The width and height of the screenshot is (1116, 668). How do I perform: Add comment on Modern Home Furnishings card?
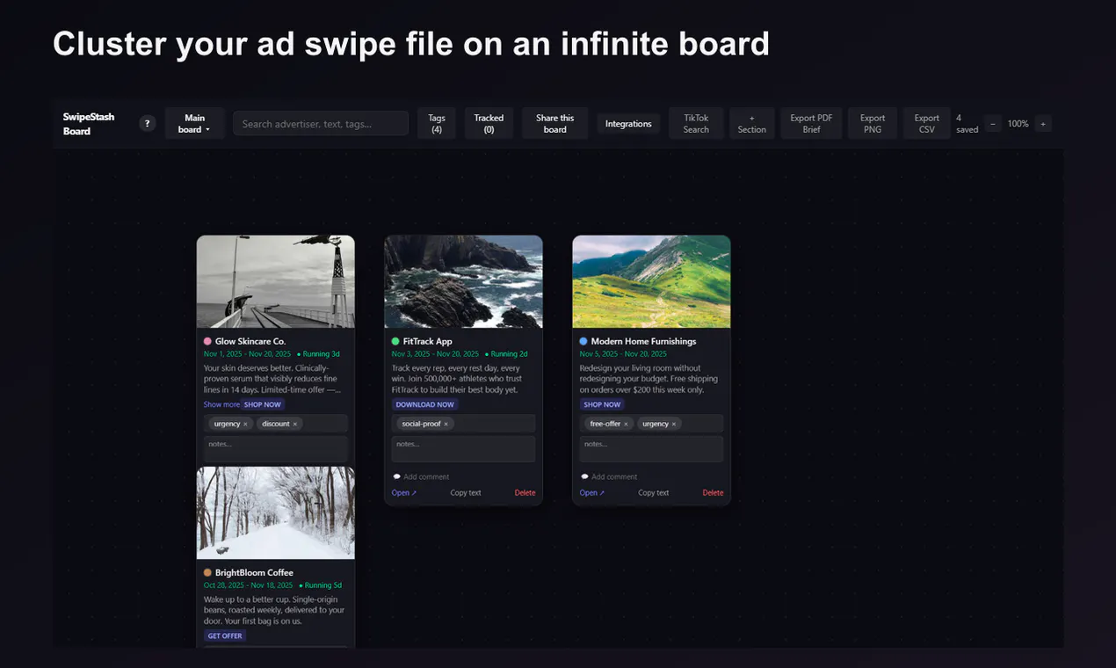[609, 476]
